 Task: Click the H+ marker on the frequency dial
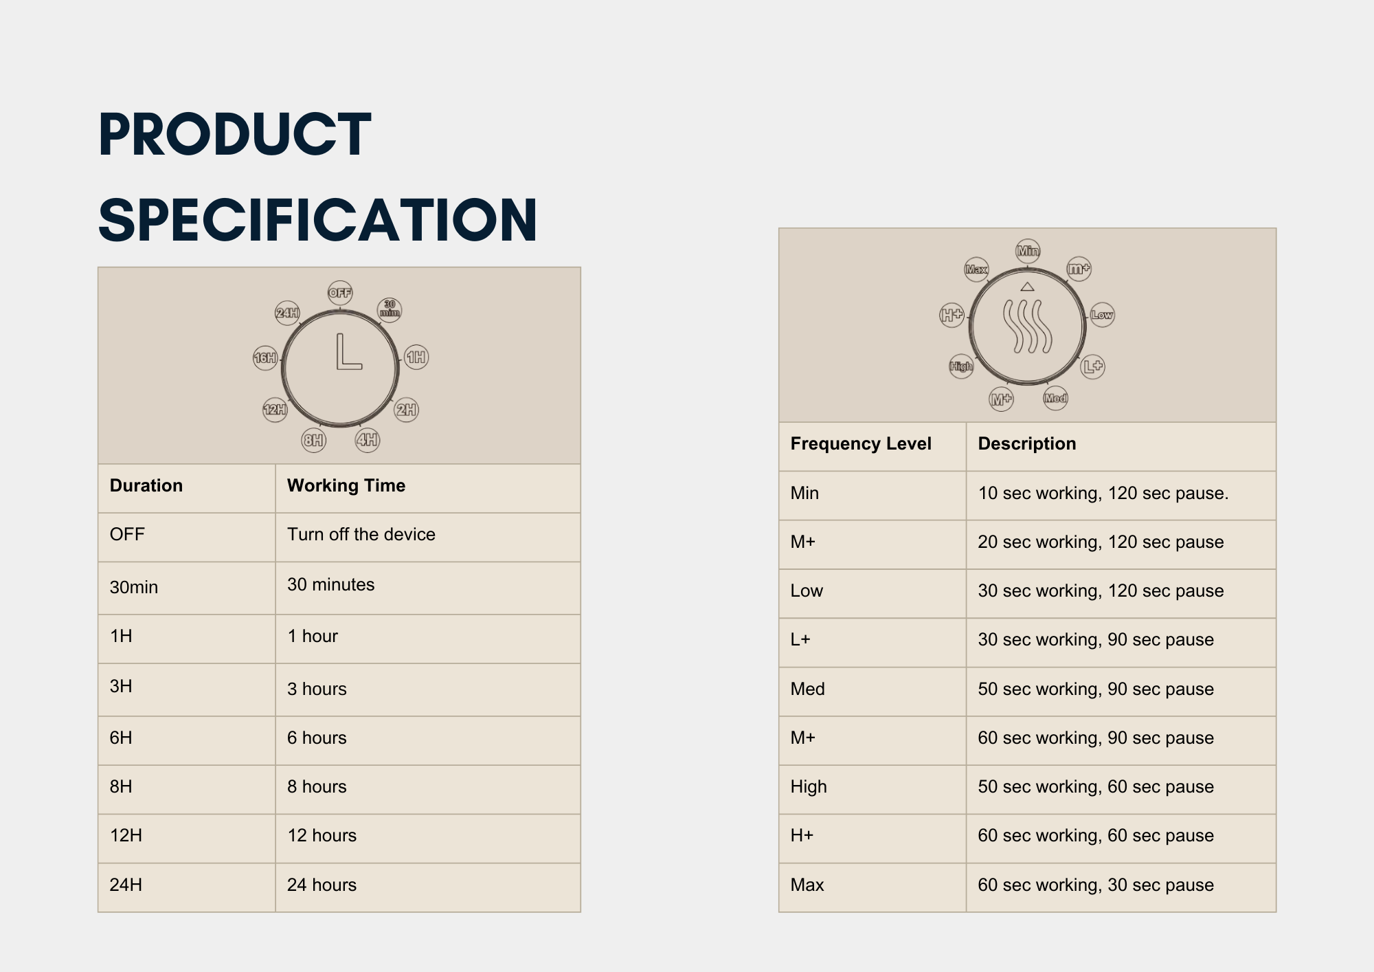(952, 315)
